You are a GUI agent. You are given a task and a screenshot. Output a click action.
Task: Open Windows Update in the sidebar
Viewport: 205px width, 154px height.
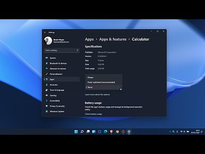point(62,111)
